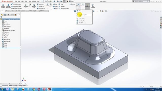The image size is (162, 91).
Task: Expand manager panel tabs chevron
Action: click(x=19, y=15)
